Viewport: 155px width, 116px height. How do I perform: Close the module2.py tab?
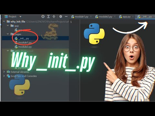click(x=115, y=17)
